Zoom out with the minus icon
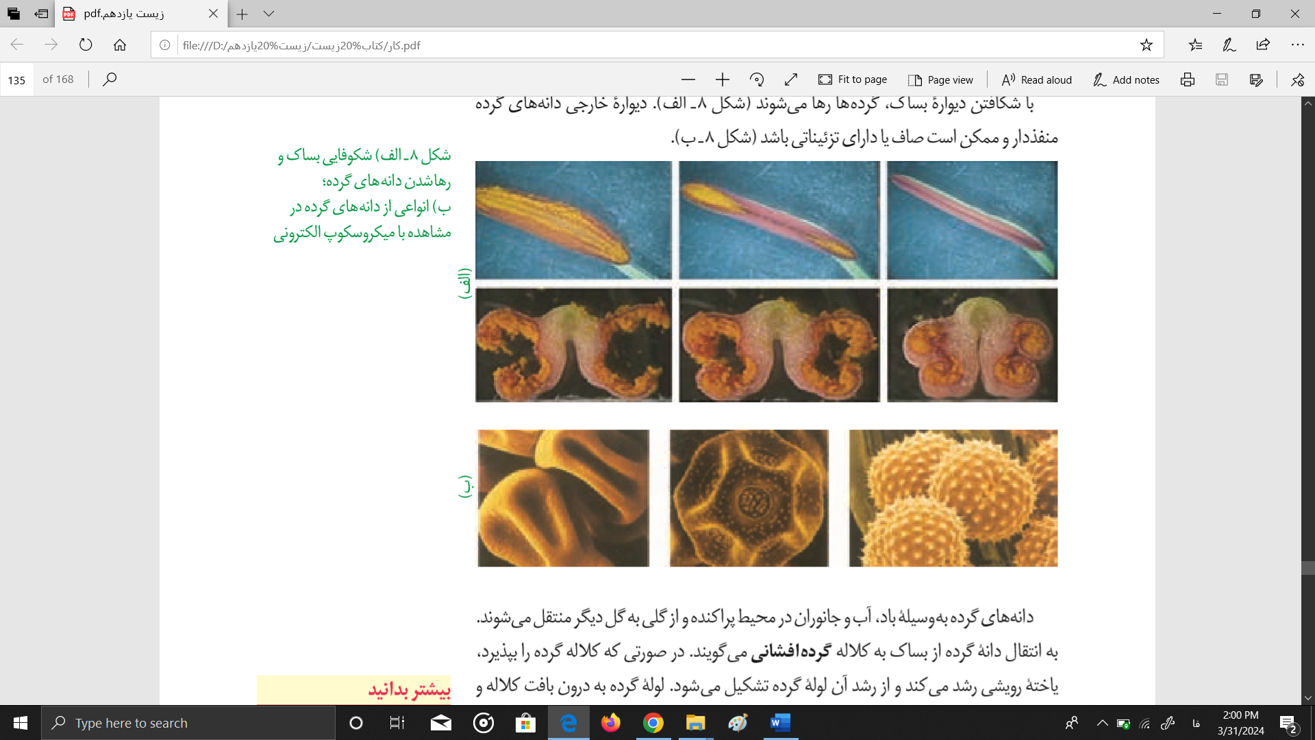 [x=688, y=79]
